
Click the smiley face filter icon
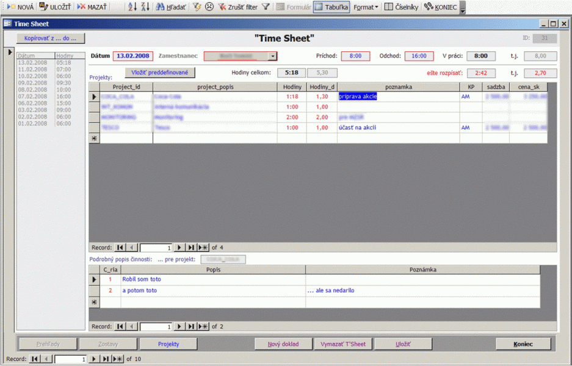(209, 7)
